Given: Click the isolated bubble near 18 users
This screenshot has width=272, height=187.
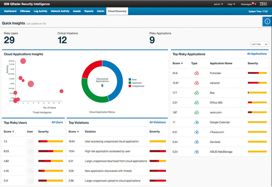Looking at the screenshot, I should [61, 91].
